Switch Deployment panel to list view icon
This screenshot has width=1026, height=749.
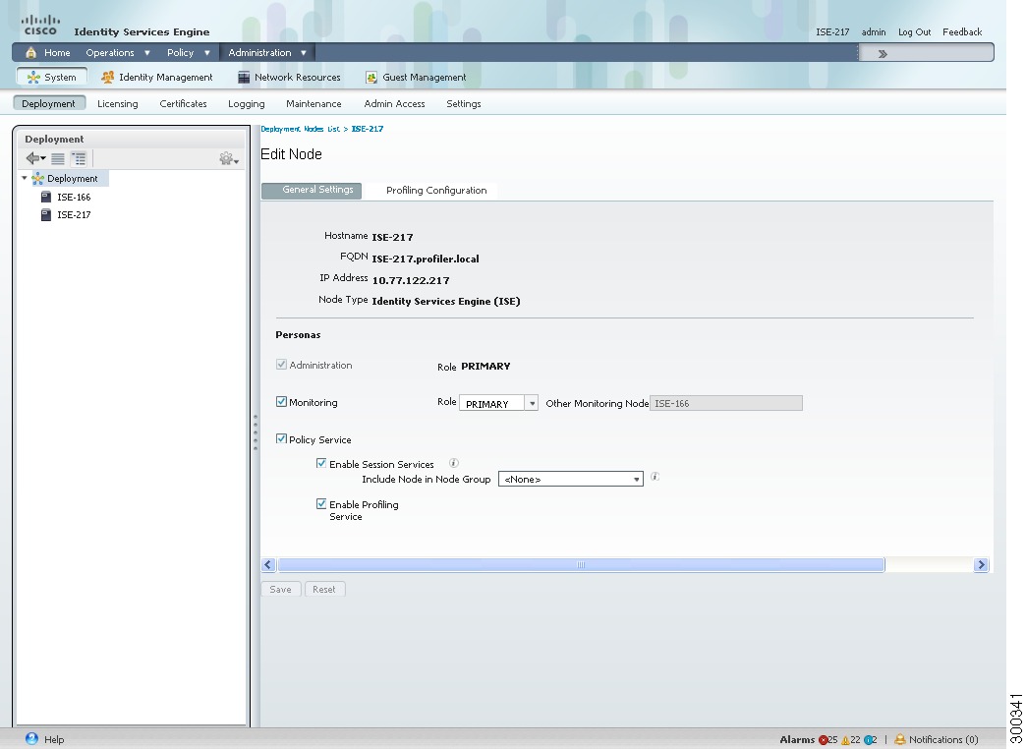point(58,158)
